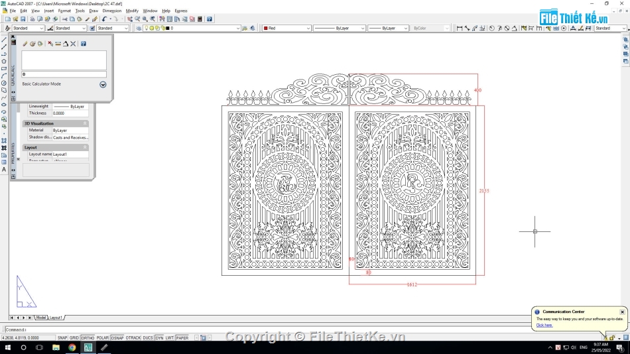The width and height of the screenshot is (630, 354).
Task: Click the QuickCalc panel Help icon
Action: pyautogui.click(x=83, y=43)
